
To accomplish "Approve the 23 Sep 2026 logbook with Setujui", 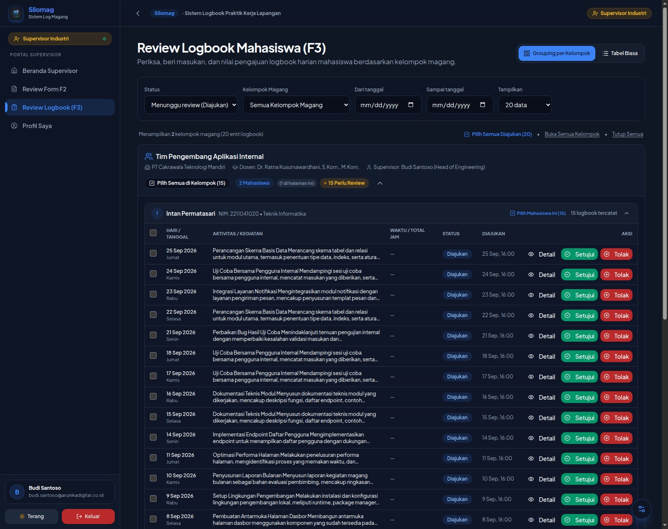I will point(579,295).
